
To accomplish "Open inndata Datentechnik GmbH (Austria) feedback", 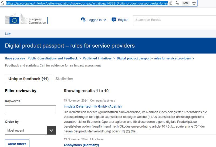I will 93,106.
